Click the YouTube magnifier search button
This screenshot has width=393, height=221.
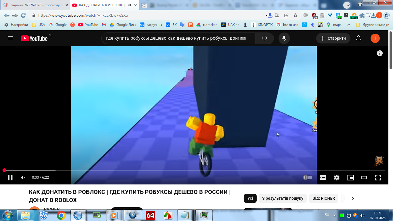pyautogui.click(x=265, y=38)
